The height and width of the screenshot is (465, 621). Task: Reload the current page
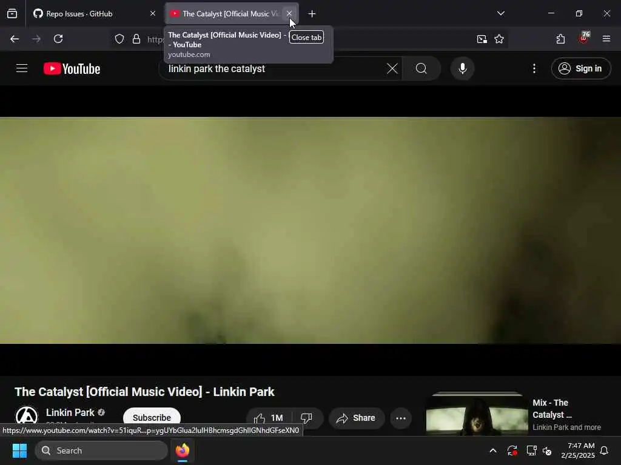pyautogui.click(x=58, y=39)
